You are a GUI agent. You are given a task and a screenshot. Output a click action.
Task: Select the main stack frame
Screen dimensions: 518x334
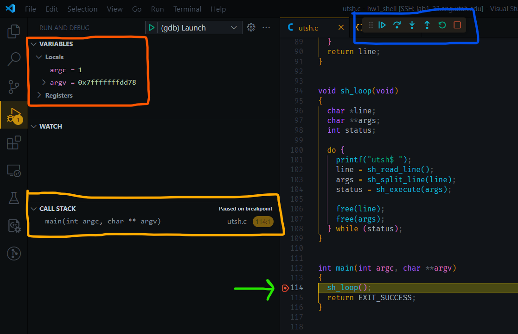[x=103, y=222]
